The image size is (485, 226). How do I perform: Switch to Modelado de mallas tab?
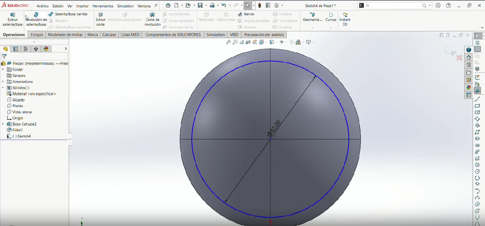point(65,35)
